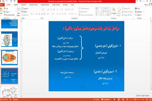Click zoom in plus button
This screenshot has height=101, width=152.
click(x=143, y=99)
